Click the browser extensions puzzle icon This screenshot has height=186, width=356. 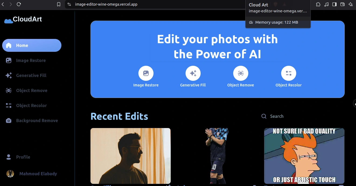[x=318, y=4]
